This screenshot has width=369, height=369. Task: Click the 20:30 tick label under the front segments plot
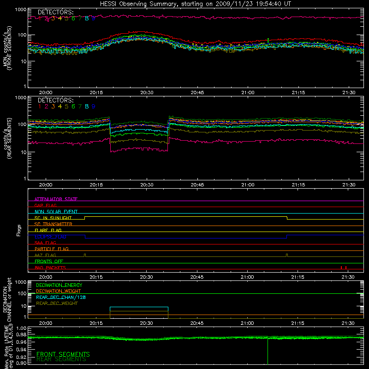(x=147, y=93)
